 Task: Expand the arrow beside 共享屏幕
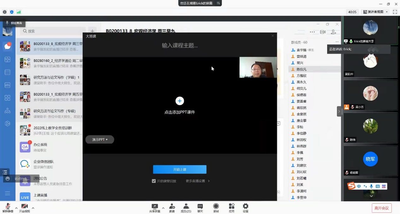(x=163, y=208)
